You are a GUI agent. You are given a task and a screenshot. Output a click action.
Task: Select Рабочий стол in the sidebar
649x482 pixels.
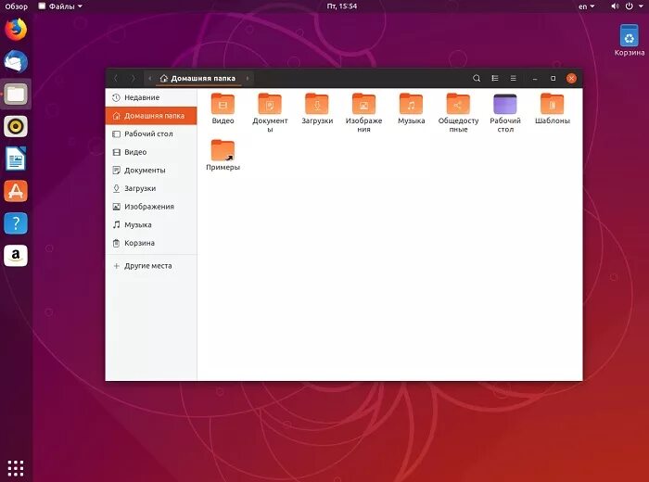tap(151, 134)
